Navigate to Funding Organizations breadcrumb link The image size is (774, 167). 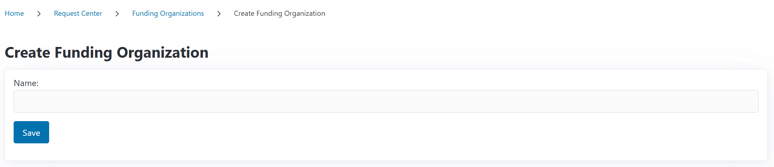pyautogui.click(x=168, y=14)
